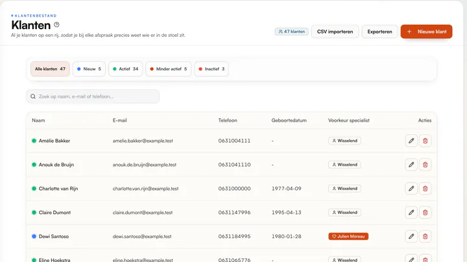This screenshot has height=262, width=467.
Task: Delete Dewi Santoso with trash icon
Action: click(x=425, y=237)
